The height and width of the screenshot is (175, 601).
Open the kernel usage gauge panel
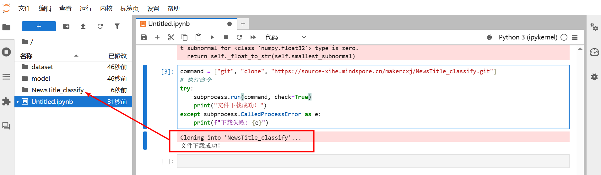(x=594, y=52)
